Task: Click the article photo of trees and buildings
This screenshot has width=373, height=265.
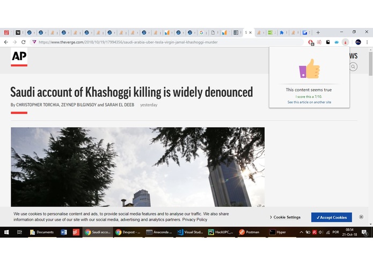Action: [x=137, y=167]
